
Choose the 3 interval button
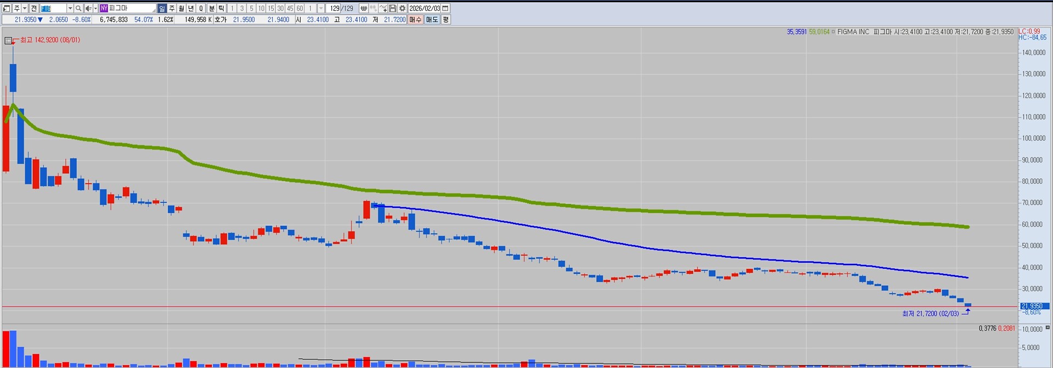(x=242, y=8)
